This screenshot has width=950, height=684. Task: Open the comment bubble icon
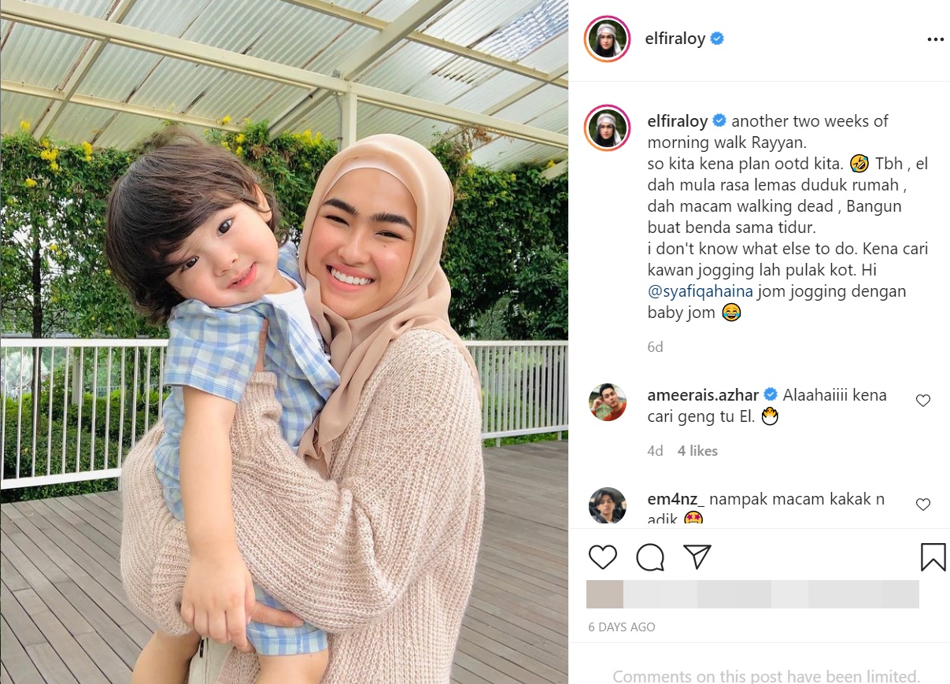point(650,556)
